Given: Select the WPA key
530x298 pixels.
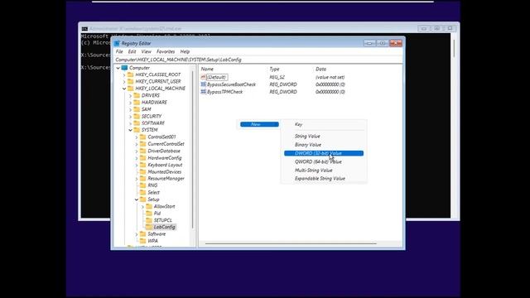Looking at the screenshot, I should click(152, 241).
